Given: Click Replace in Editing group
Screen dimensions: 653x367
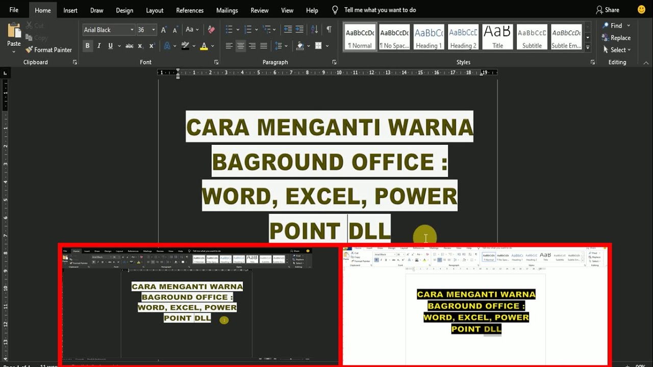Looking at the screenshot, I should [616, 38].
